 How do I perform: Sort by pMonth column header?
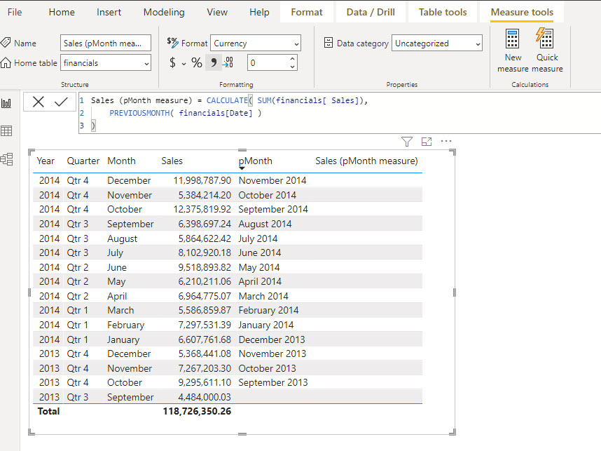pyautogui.click(x=255, y=161)
